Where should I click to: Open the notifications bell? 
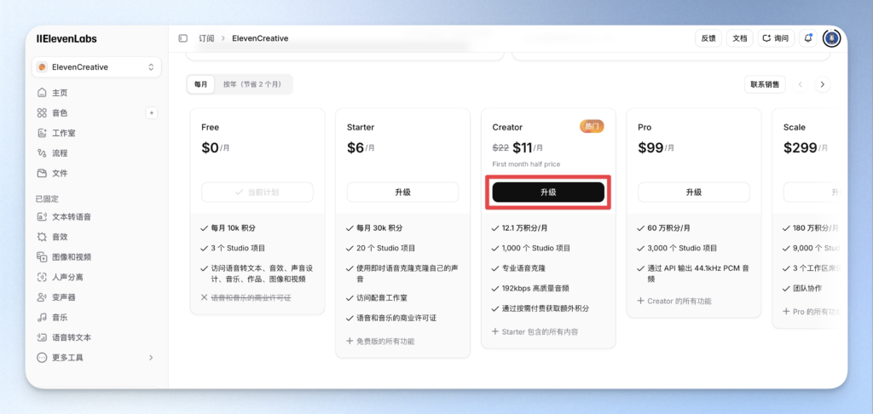(x=808, y=38)
